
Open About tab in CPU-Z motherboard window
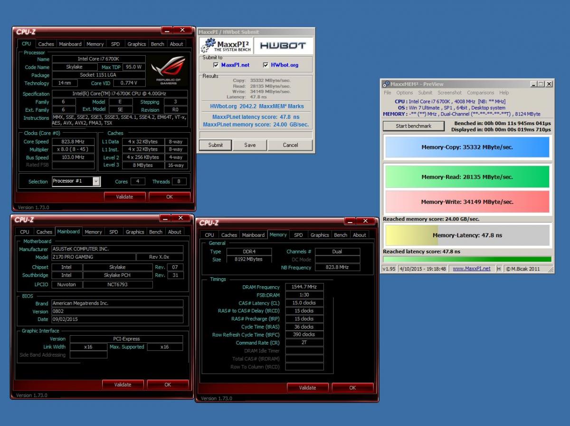click(x=175, y=232)
